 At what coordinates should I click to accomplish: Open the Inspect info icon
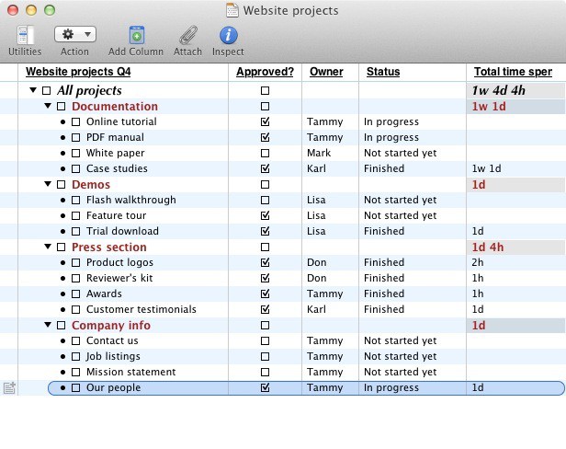[228, 36]
